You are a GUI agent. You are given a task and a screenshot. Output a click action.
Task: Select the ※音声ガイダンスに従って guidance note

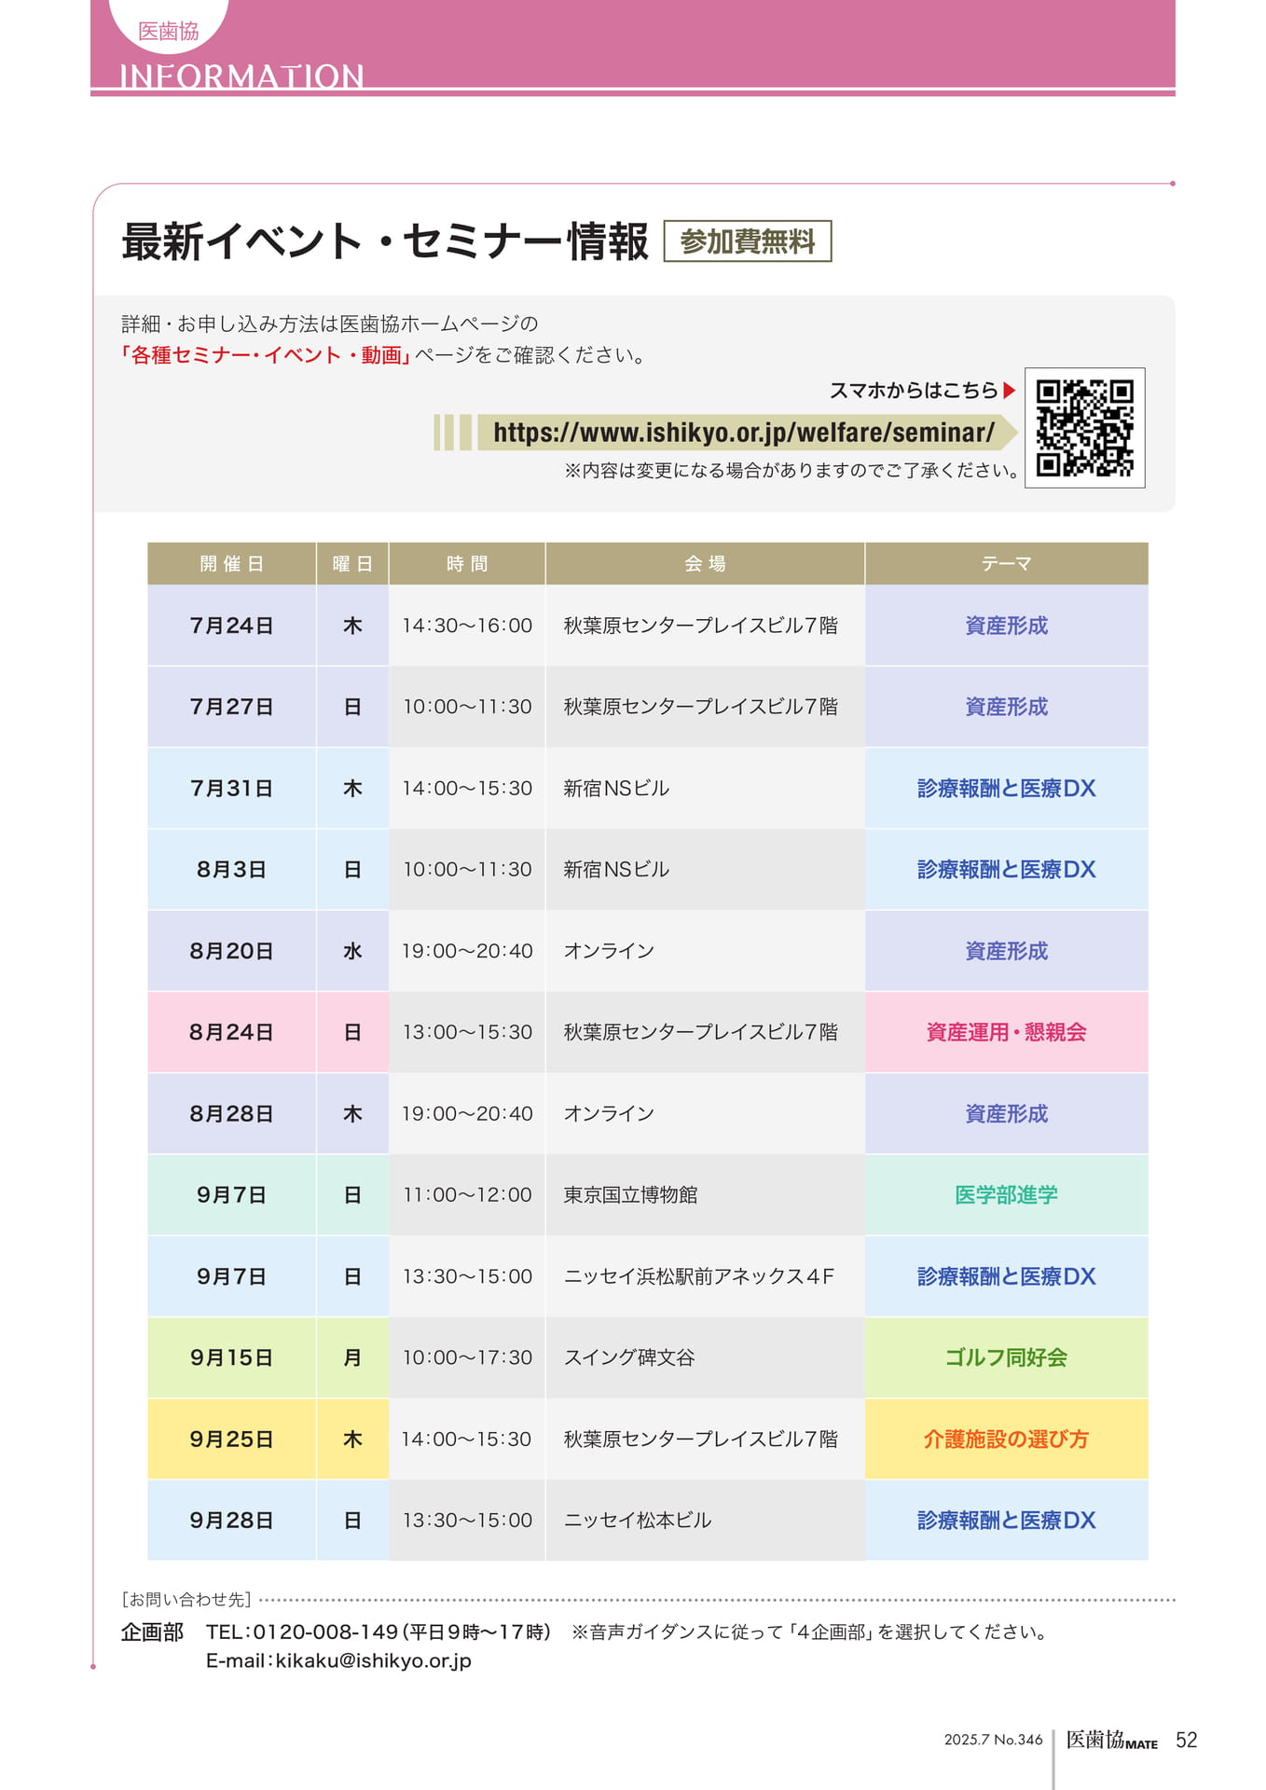(x=811, y=1632)
